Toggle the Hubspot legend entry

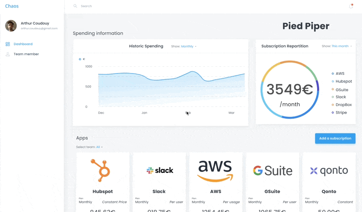(342, 81)
